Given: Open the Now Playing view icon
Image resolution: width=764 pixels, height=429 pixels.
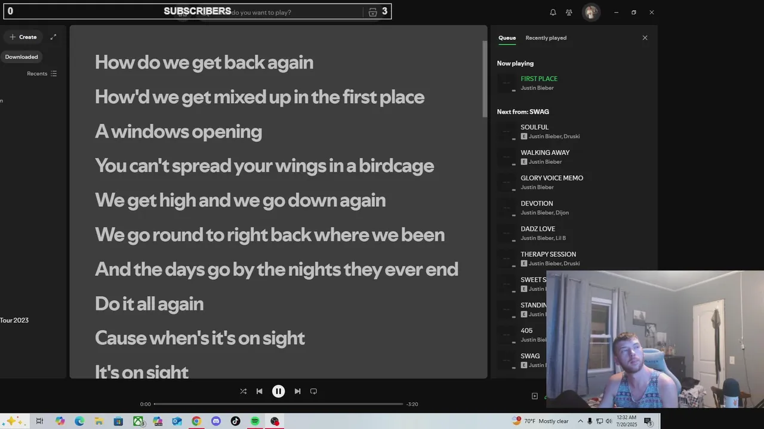Looking at the screenshot, I should [535, 396].
